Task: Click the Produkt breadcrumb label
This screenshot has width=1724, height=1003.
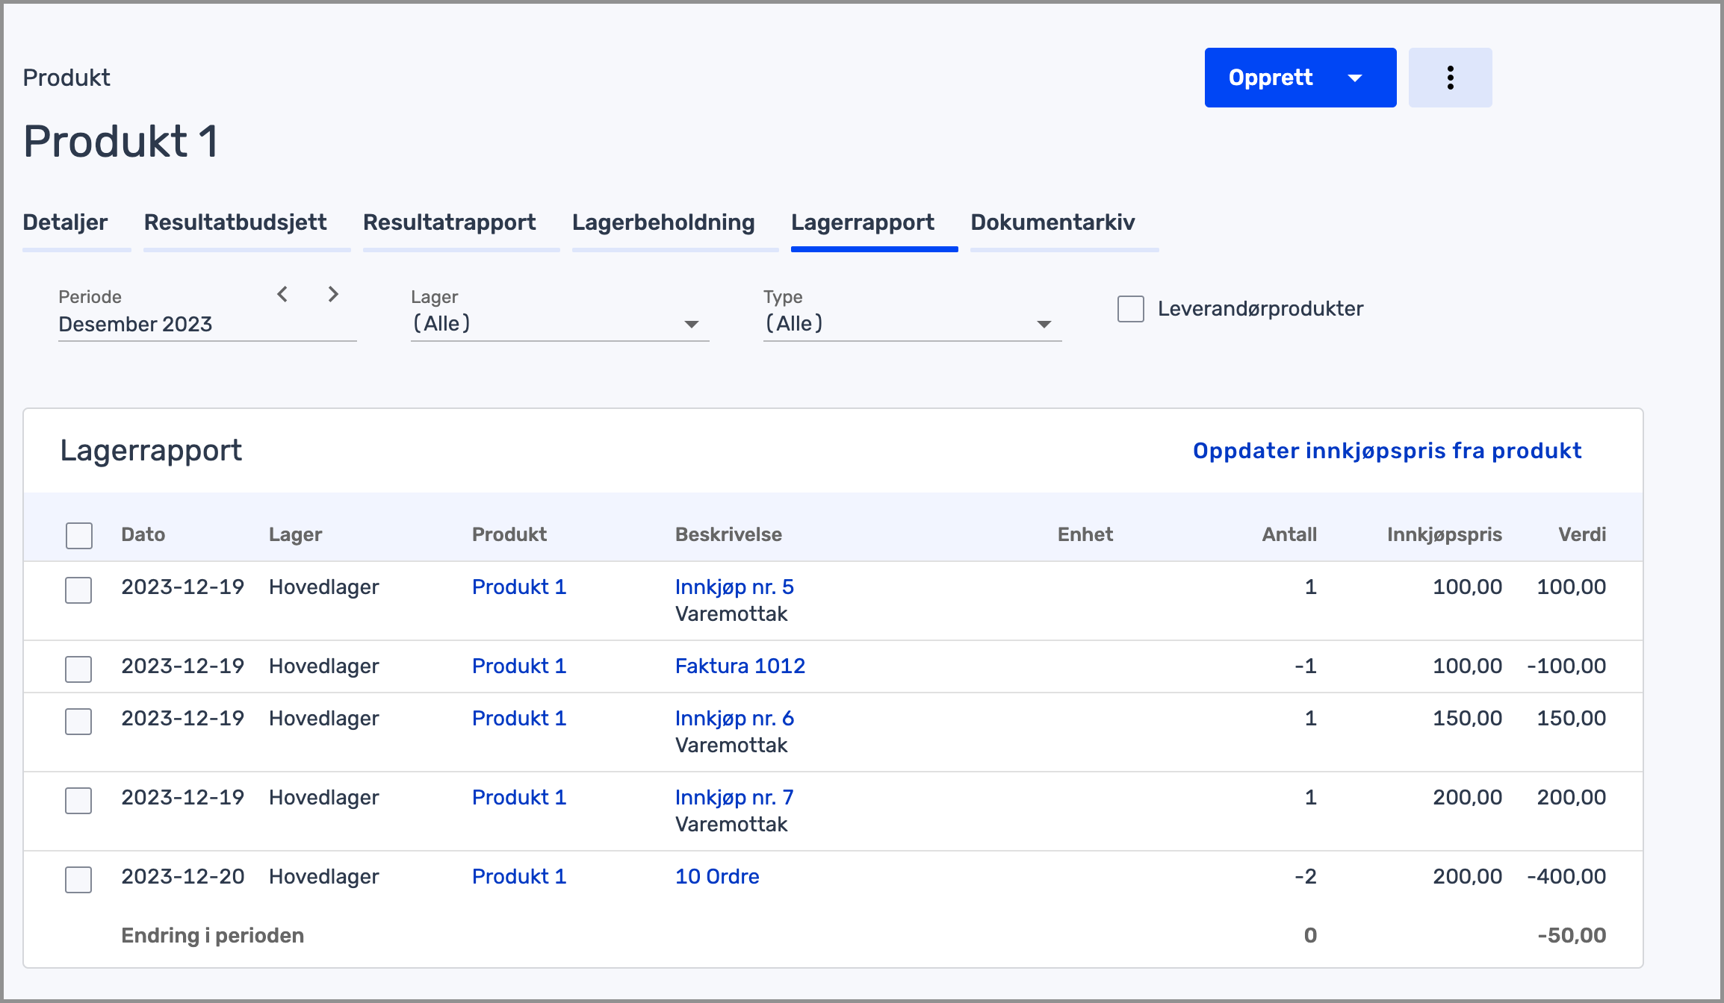Action: (66, 78)
